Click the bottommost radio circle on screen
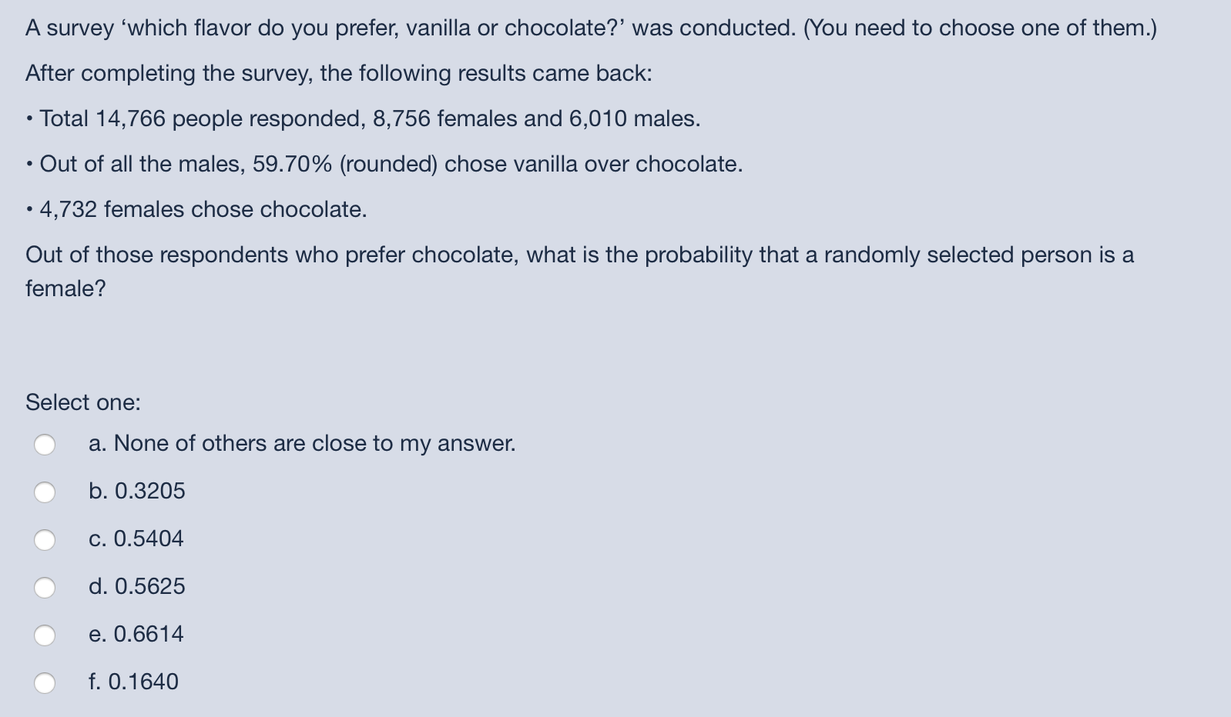The image size is (1231, 717). (45, 682)
